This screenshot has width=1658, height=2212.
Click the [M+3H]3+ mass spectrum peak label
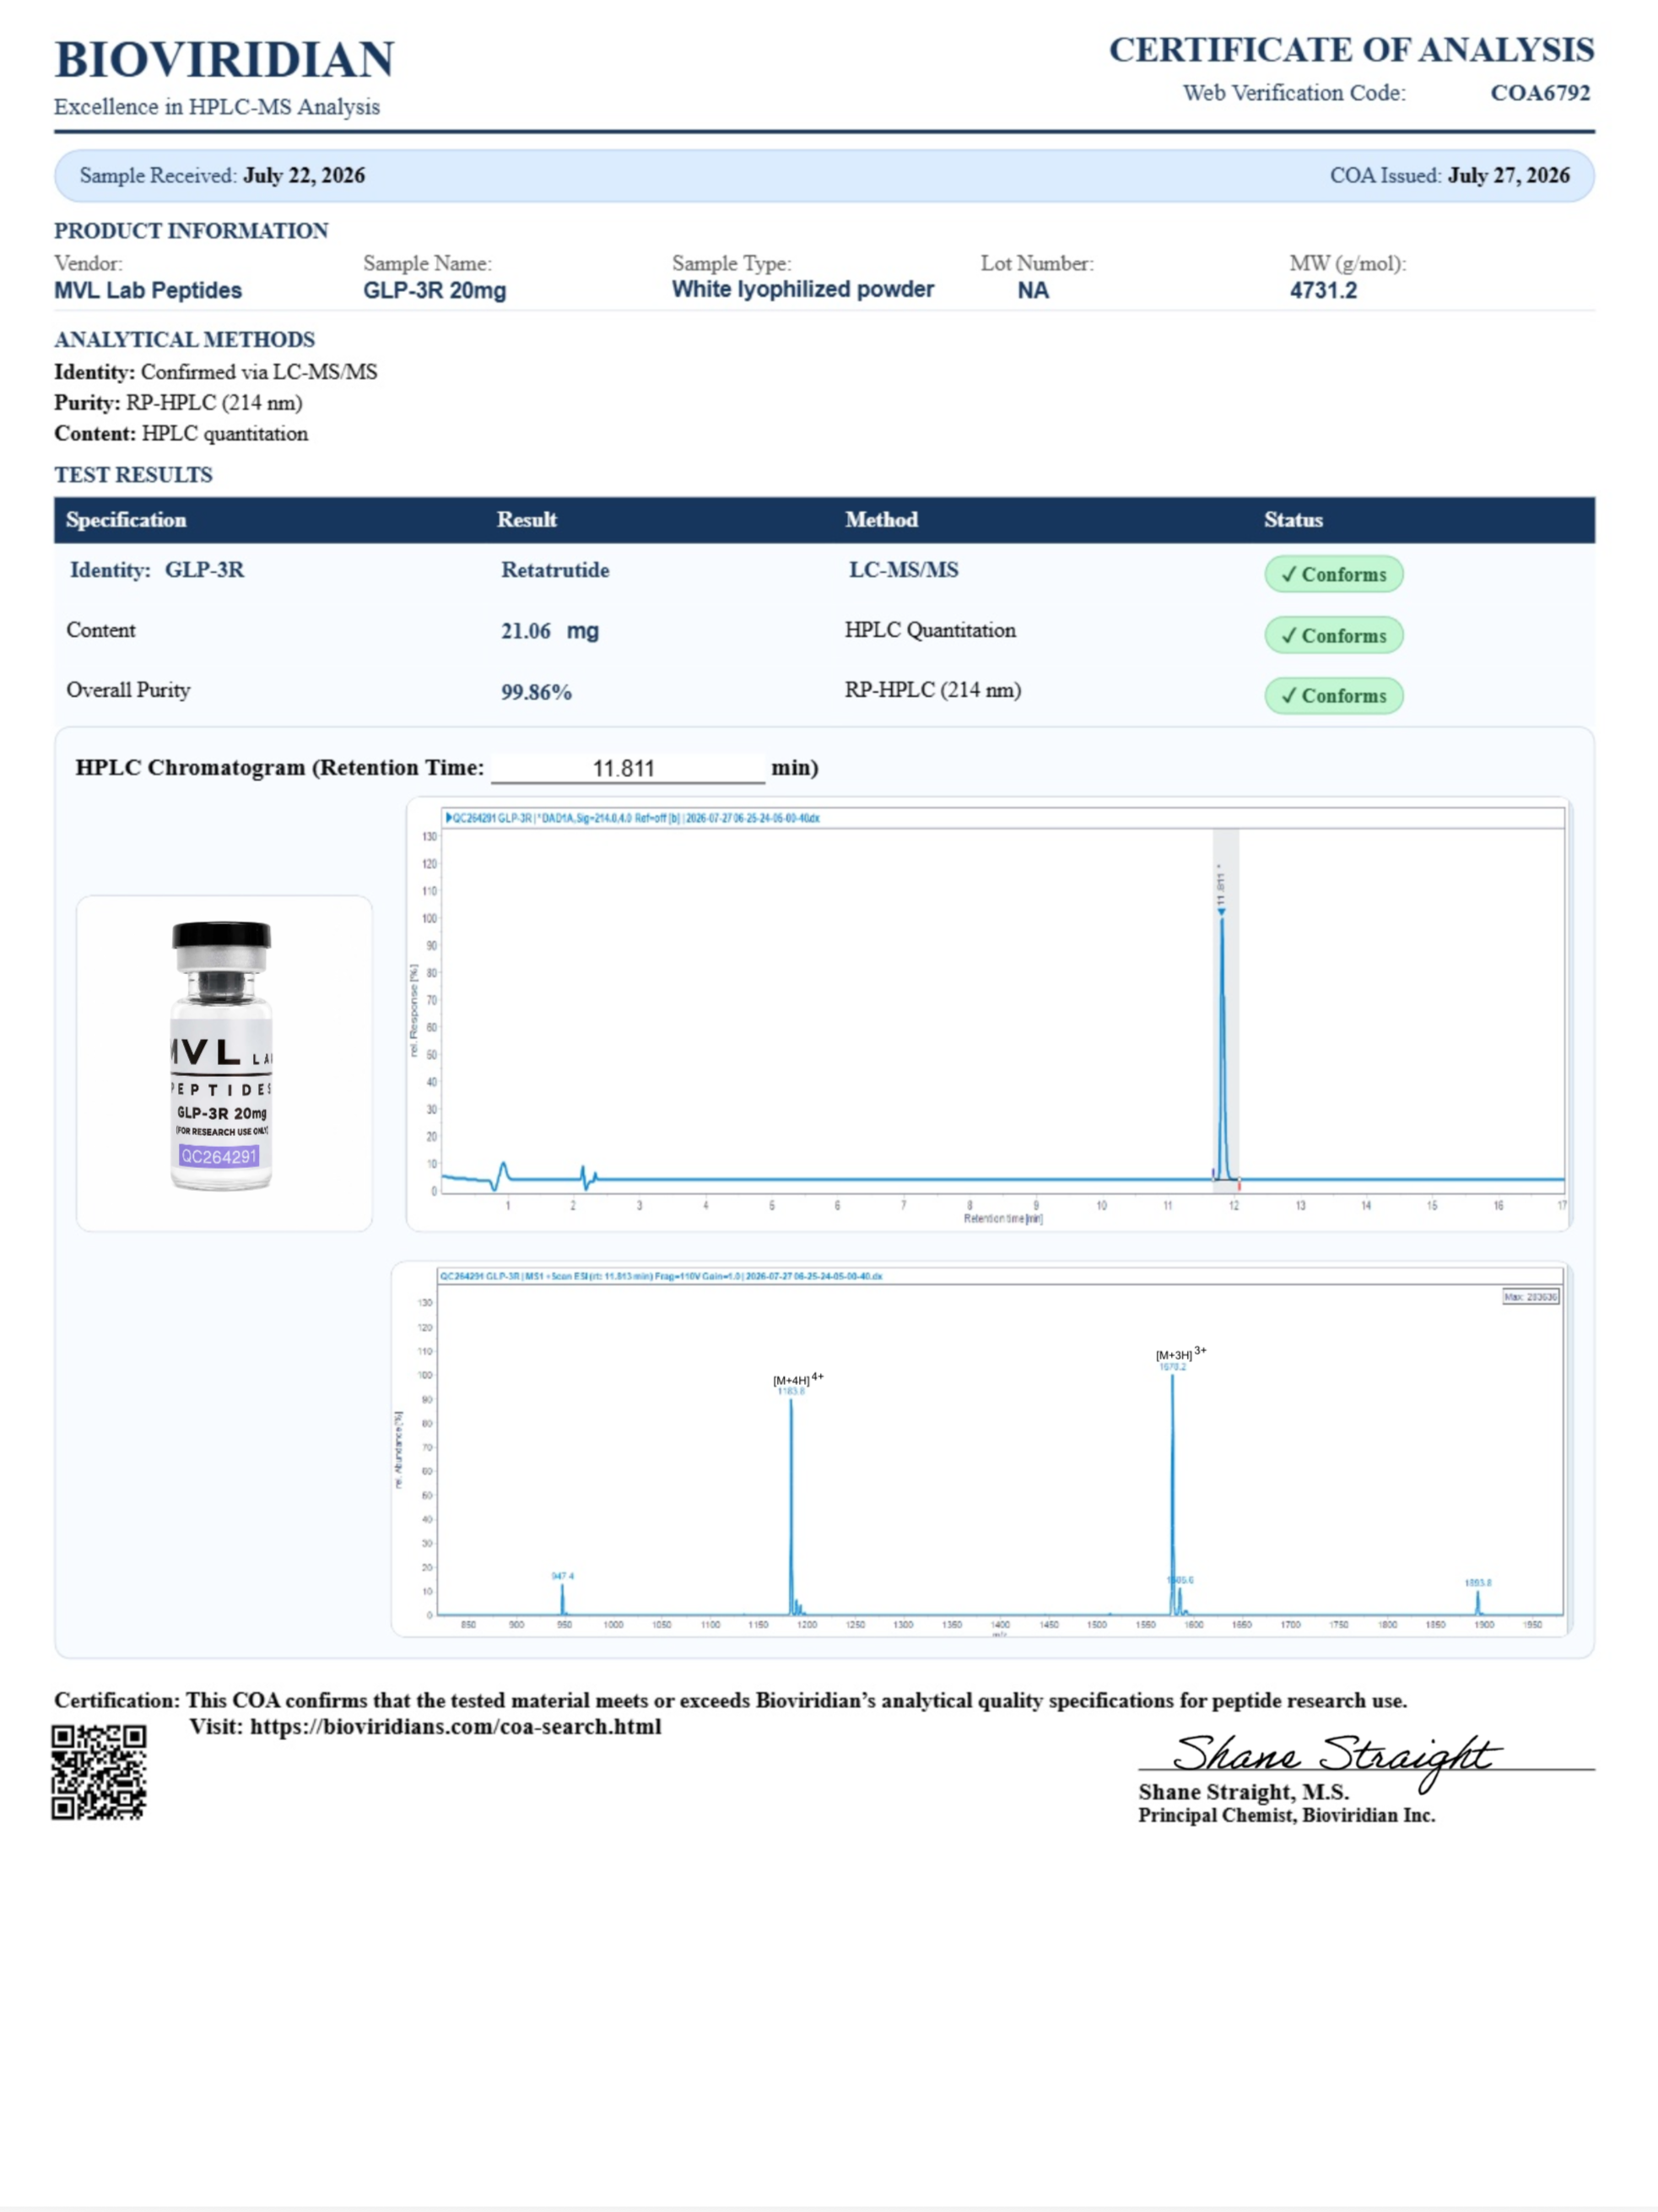(x=1181, y=1354)
